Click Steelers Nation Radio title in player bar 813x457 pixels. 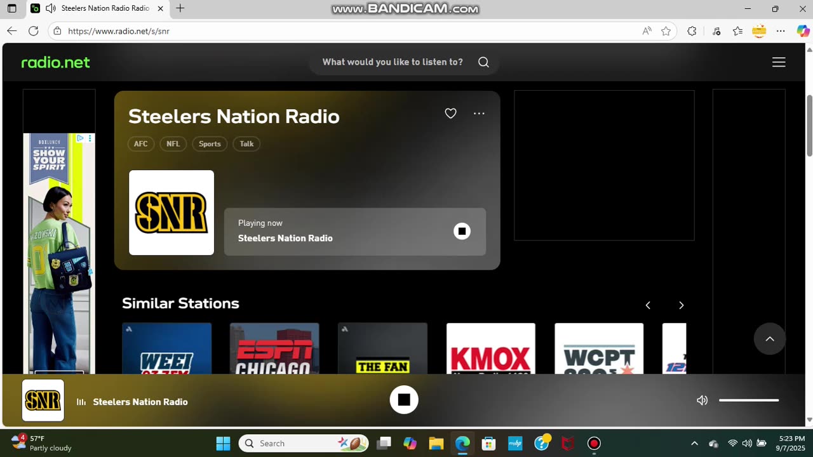pyautogui.click(x=140, y=402)
